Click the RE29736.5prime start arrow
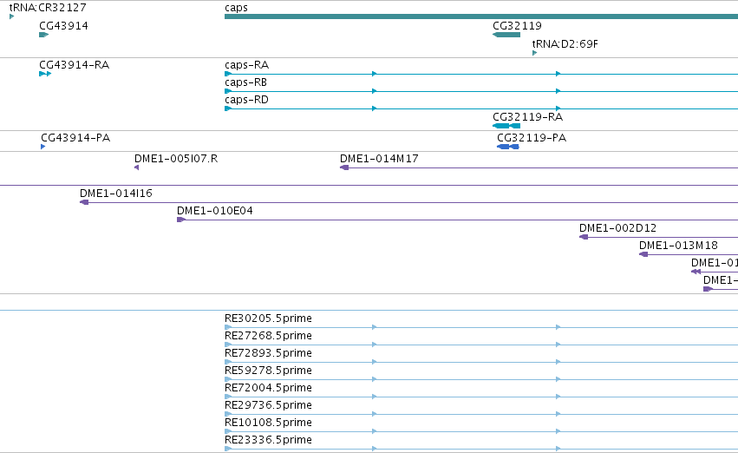This screenshot has width=738, height=453. click(228, 414)
